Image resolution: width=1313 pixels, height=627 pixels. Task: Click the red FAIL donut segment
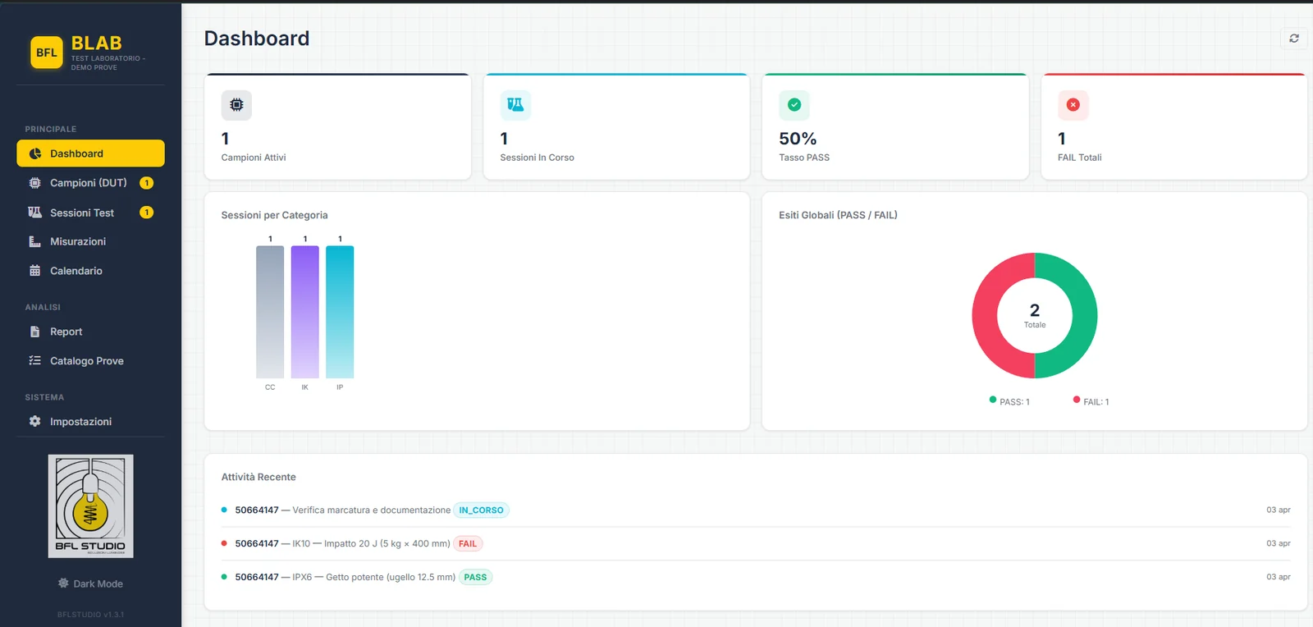pos(985,316)
